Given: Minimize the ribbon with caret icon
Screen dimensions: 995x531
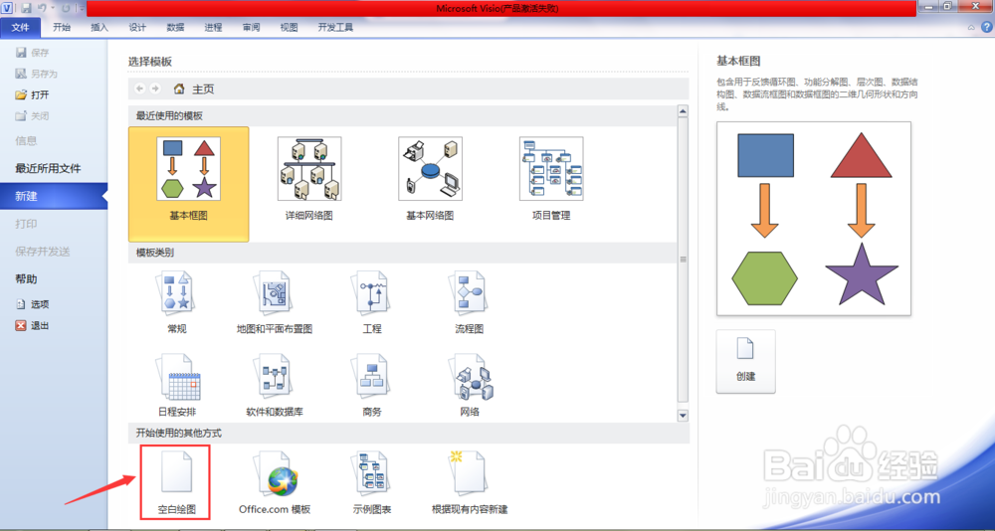Looking at the screenshot, I should [971, 28].
